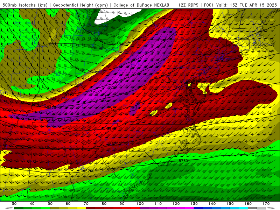Click the bright yellow legend swatch just before 70

click(x=82, y=208)
